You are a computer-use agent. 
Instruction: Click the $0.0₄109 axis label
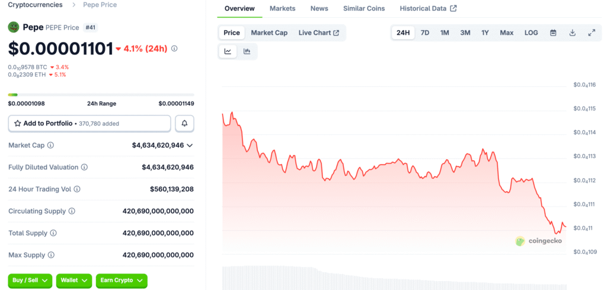(584, 252)
